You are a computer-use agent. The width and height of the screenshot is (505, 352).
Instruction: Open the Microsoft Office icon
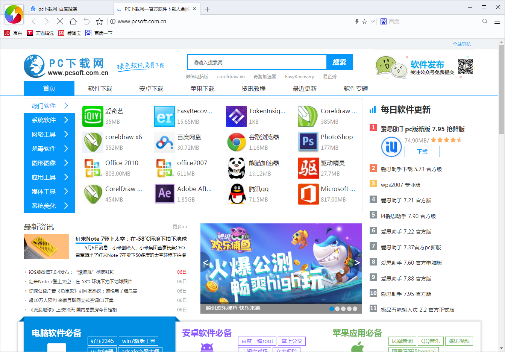coord(308,194)
